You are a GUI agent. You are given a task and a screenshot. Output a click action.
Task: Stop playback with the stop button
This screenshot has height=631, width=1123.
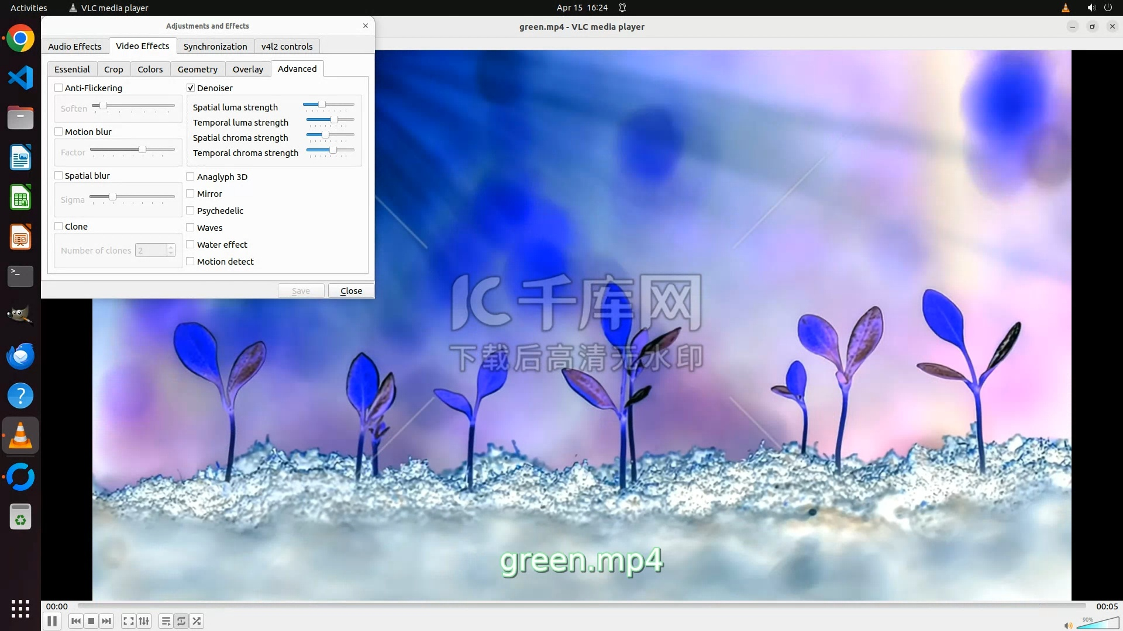click(x=91, y=621)
